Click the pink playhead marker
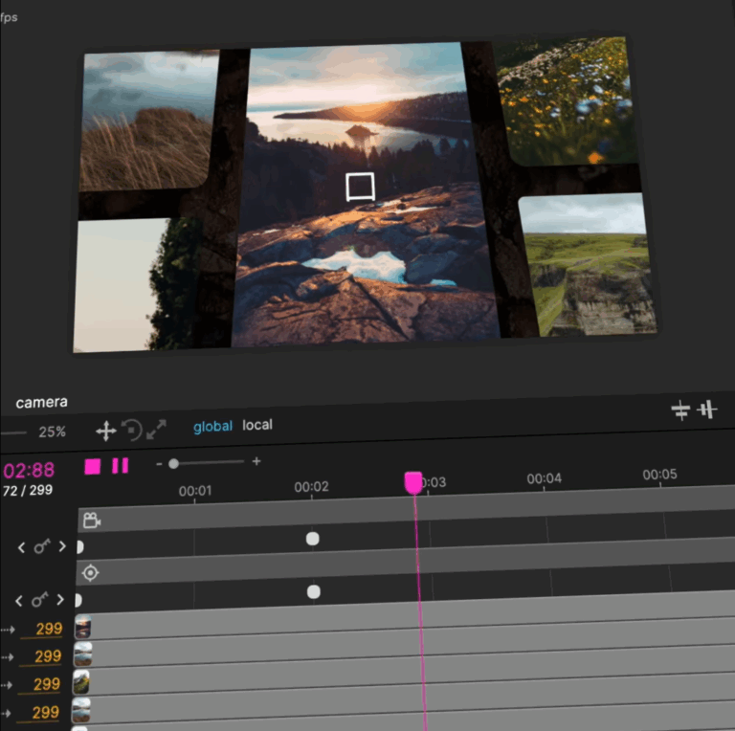The width and height of the screenshot is (735, 731). click(x=413, y=482)
